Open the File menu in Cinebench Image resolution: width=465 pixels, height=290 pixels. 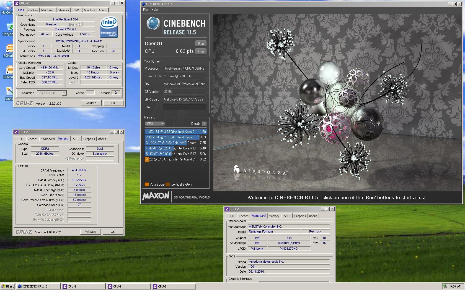pyautogui.click(x=145, y=10)
